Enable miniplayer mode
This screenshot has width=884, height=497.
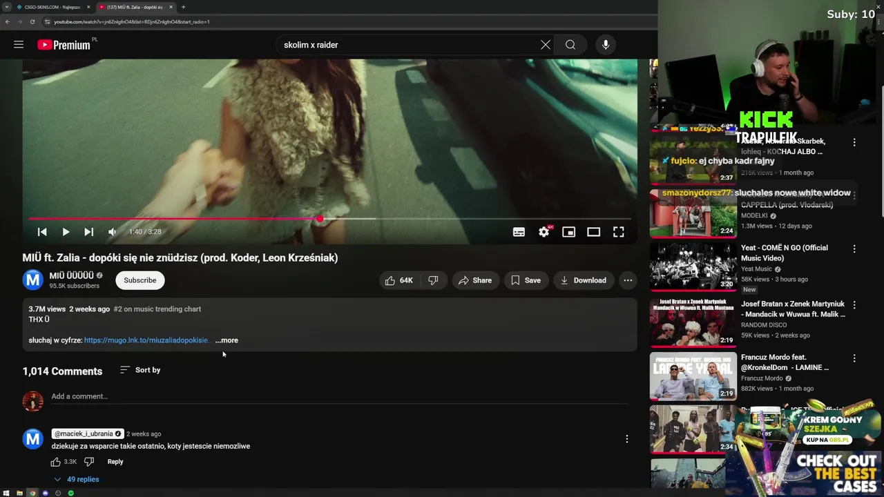point(568,232)
